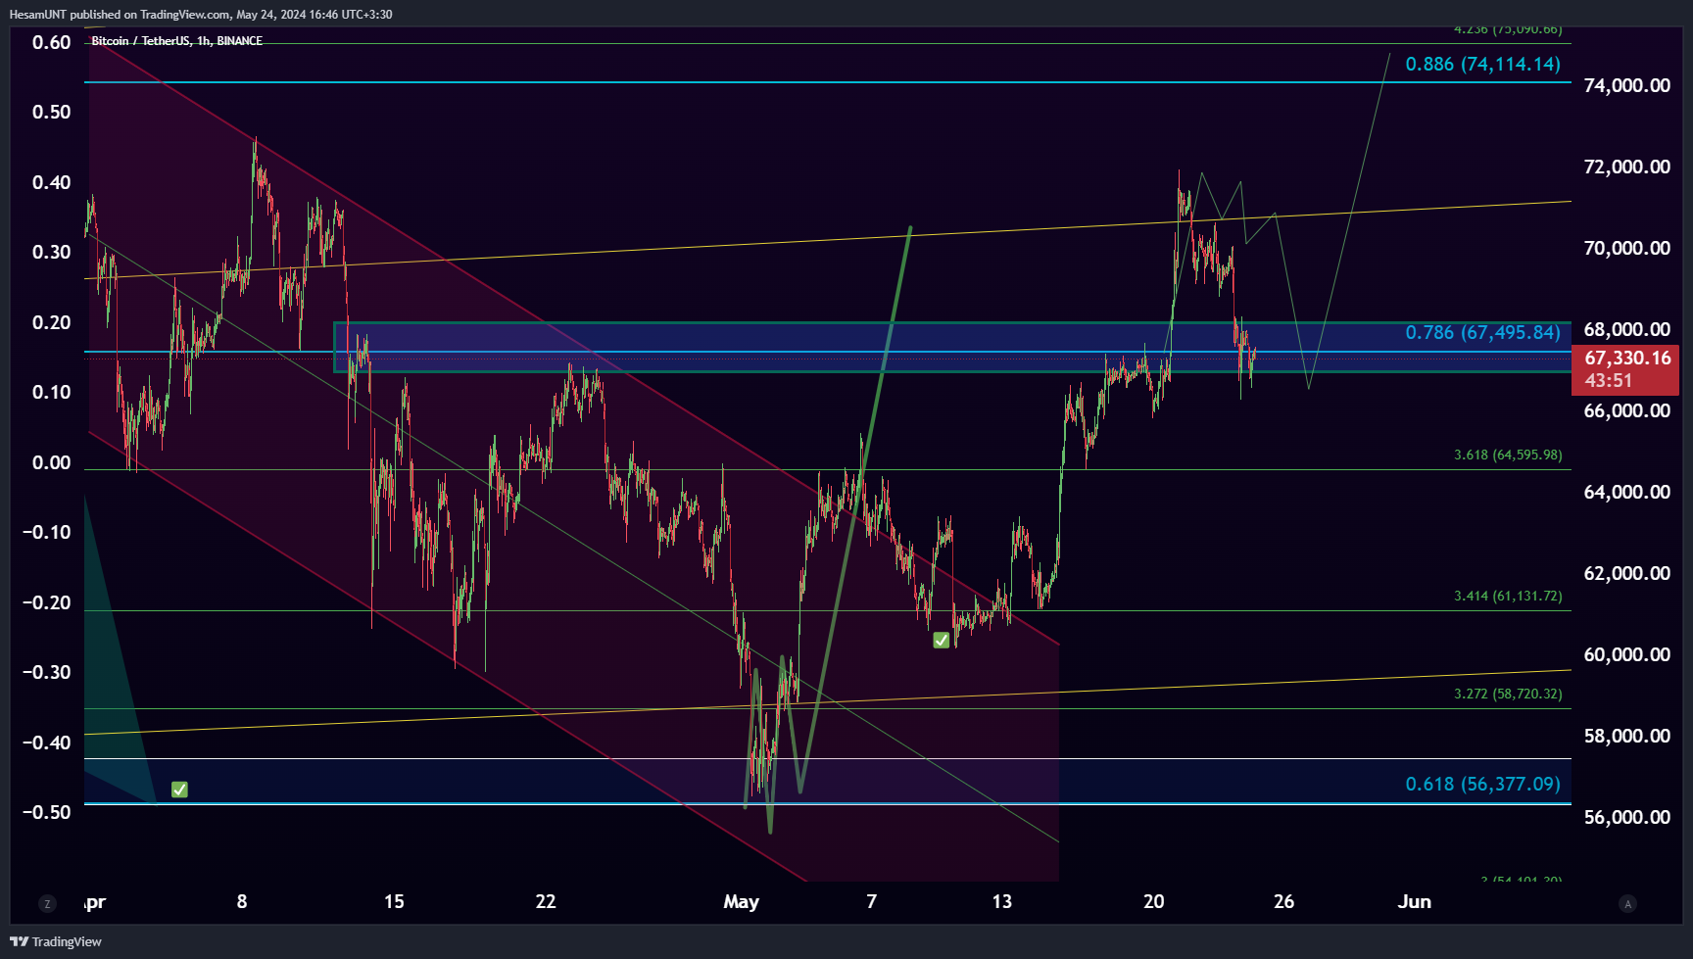Click 64,000.00 on the price axis
1693x959 pixels.
pos(1627,492)
